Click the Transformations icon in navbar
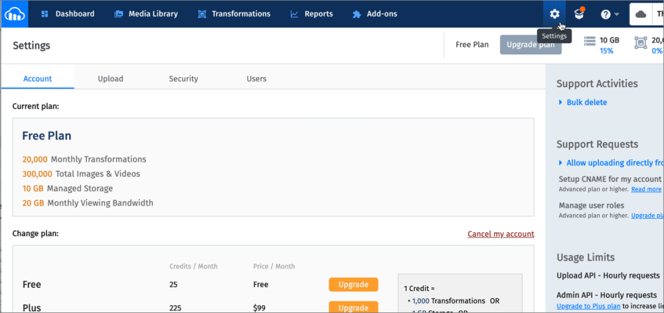 (x=202, y=14)
